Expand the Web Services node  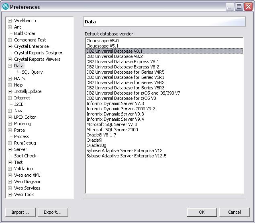point(10,188)
